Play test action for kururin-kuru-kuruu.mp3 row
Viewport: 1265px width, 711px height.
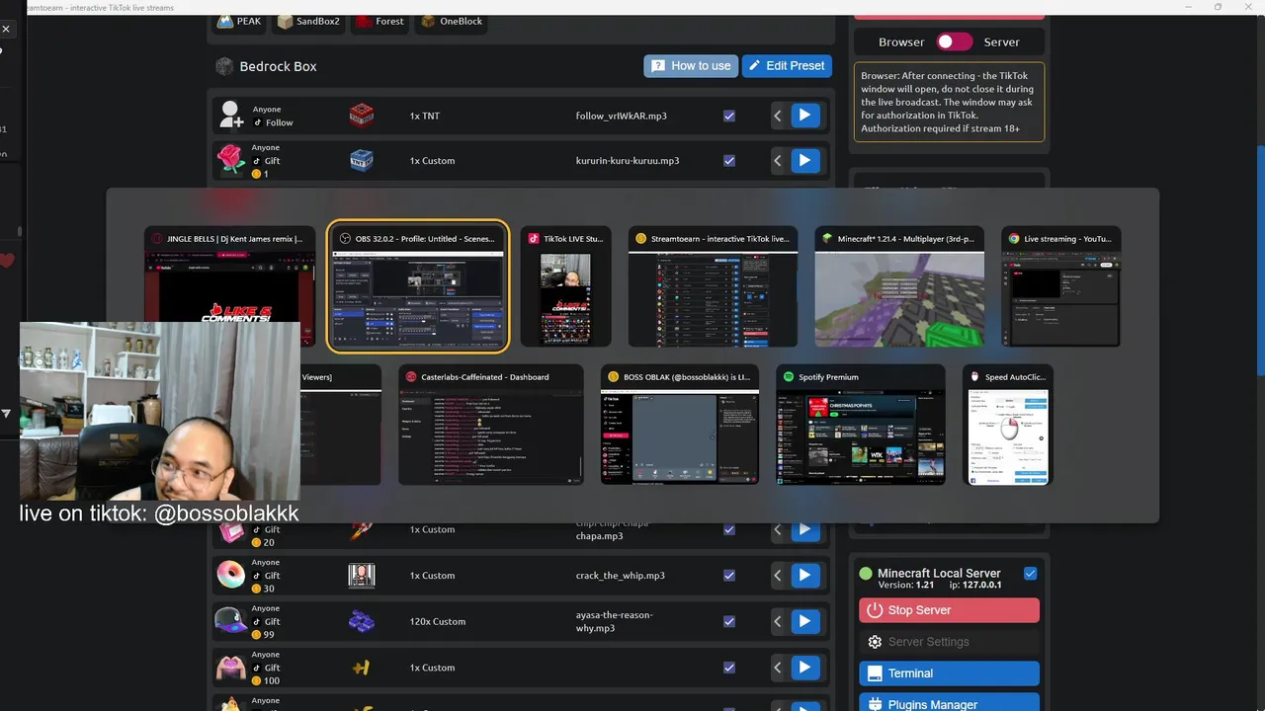tap(805, 160)
